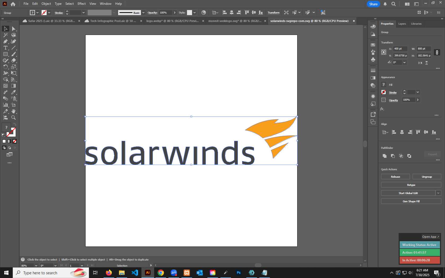The image size is (445, 278).
Task: Open the Object menu
Action: click(46, 4)
